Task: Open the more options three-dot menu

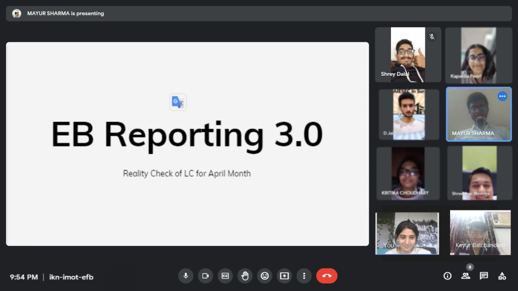Action: (304, 276)
